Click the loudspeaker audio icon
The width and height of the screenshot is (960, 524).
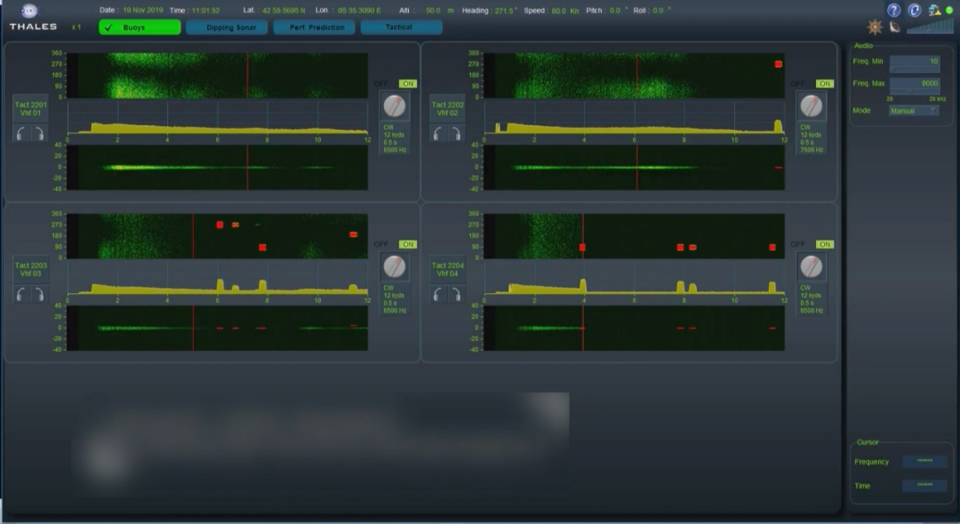[894, 28]
